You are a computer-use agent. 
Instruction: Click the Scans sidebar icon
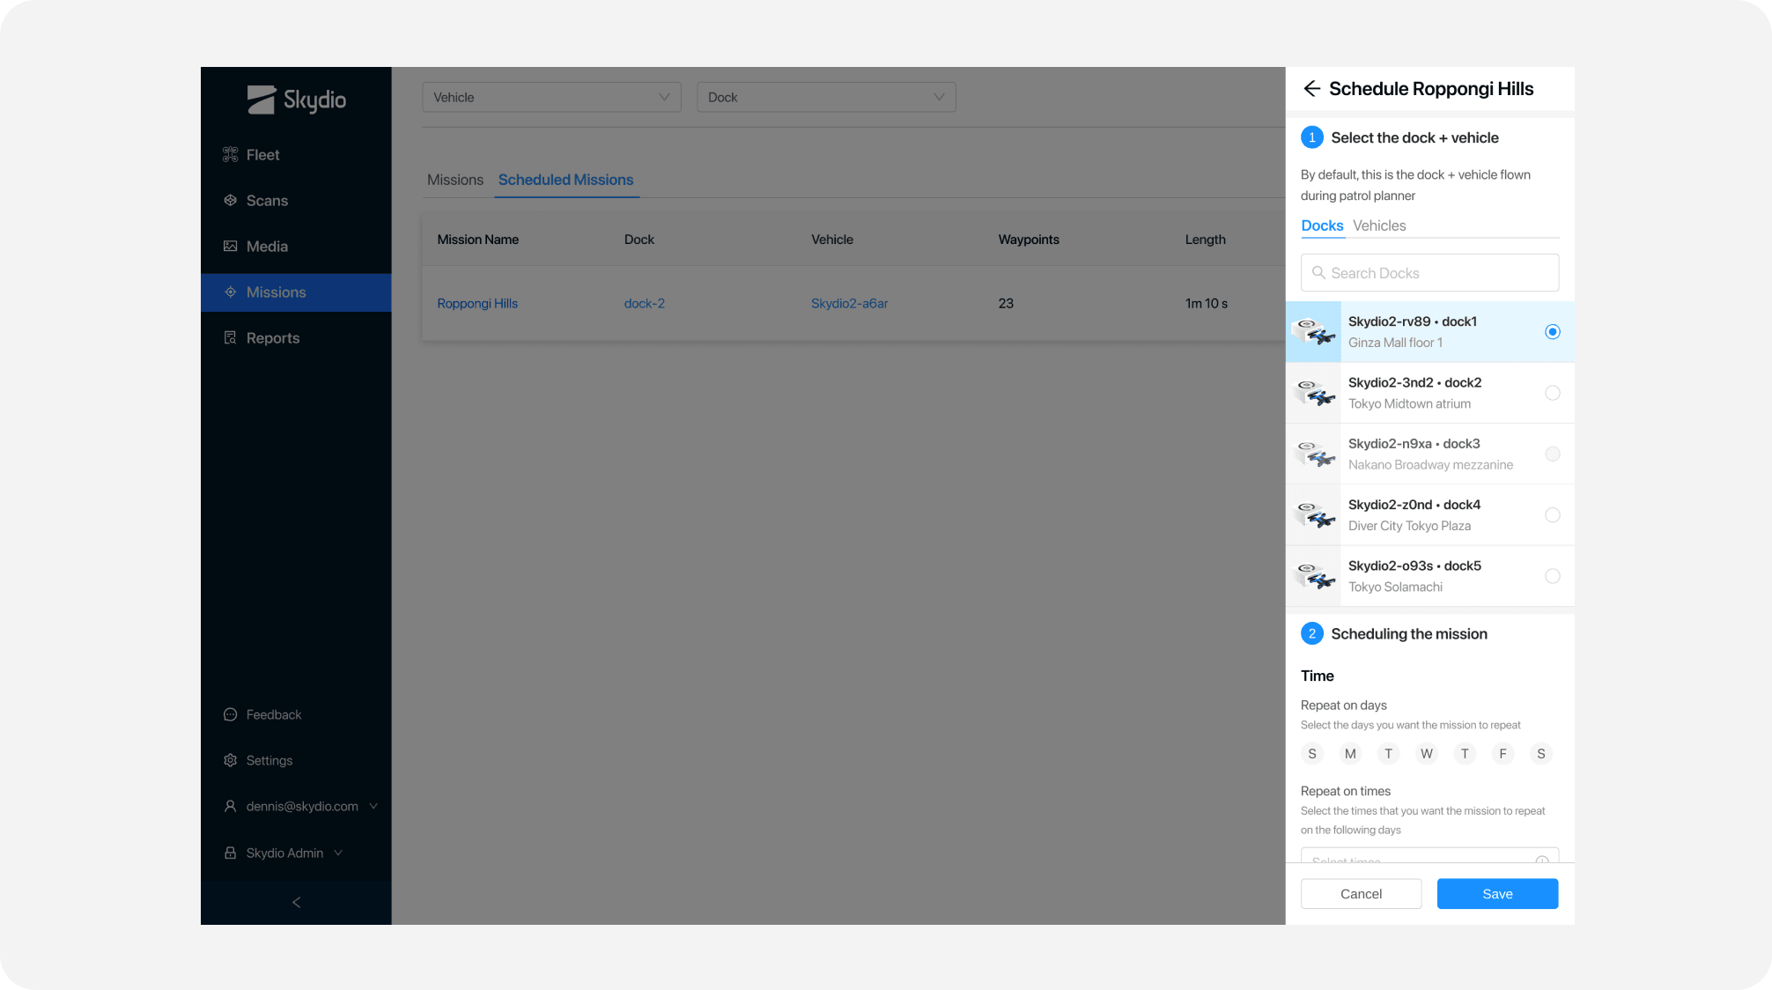pos(231,200)
